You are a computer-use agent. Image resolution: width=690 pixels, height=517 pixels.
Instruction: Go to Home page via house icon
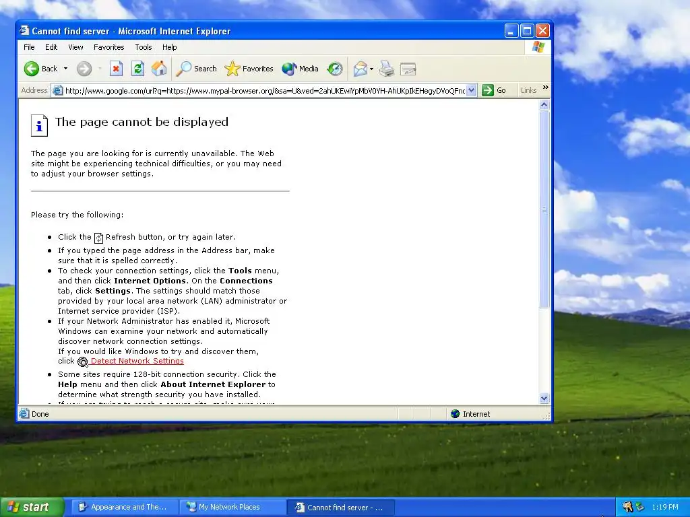(x=159, y=69)
